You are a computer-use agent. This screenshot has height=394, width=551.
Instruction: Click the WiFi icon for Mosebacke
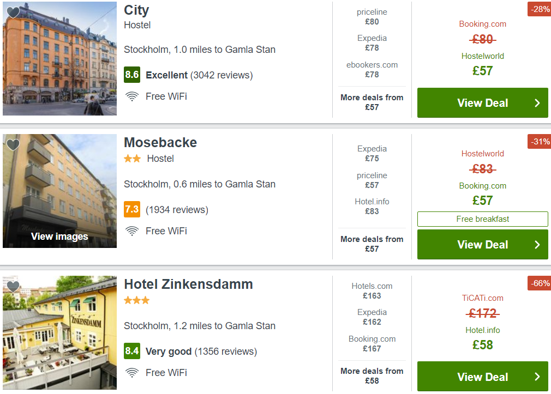[x=132, y=231]
